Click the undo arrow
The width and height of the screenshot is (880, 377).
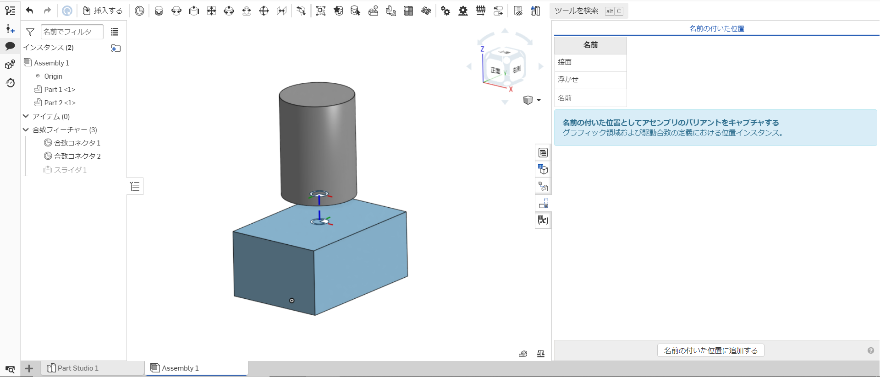coord(30,11)
